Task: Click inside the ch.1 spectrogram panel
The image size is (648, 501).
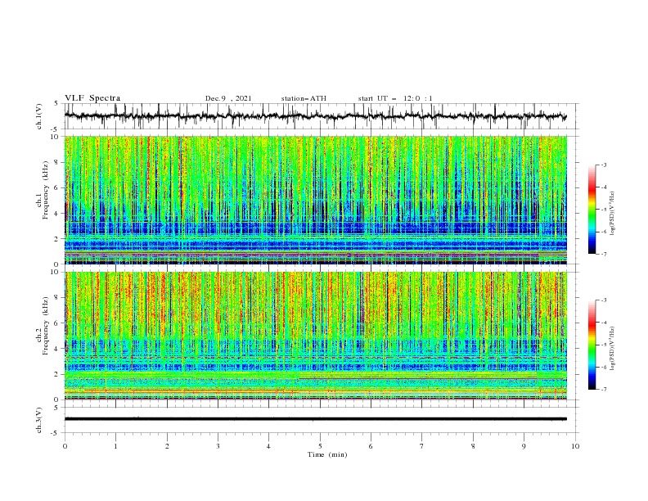Action: [x=316, y=200]
